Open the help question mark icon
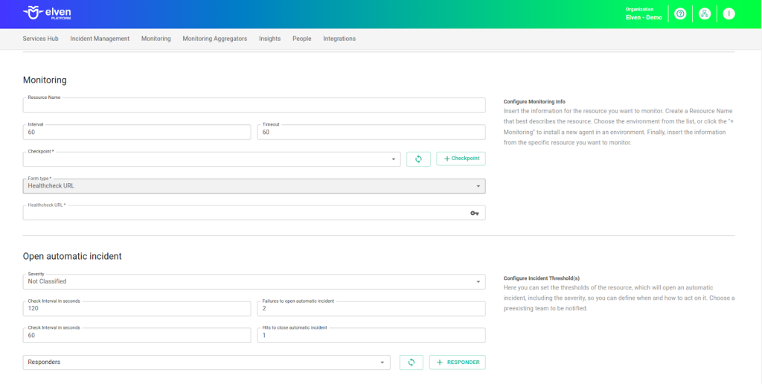The image size is (762, 384). (x=679, y=13)
